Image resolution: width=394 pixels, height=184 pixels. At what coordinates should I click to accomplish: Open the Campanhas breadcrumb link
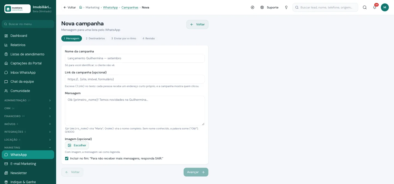click(130, 7)
